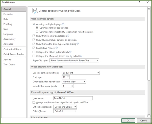
Task: Open Customize Ribbon settings
Action: (x=14, y=49)
